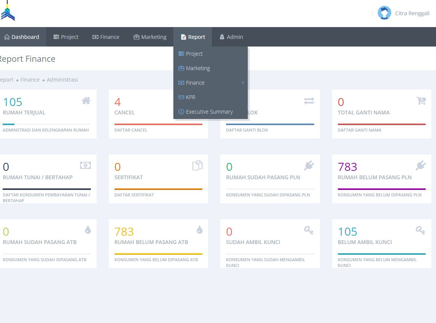Open the Admin menu in navigation bar
436x323 pixels.
231,37
